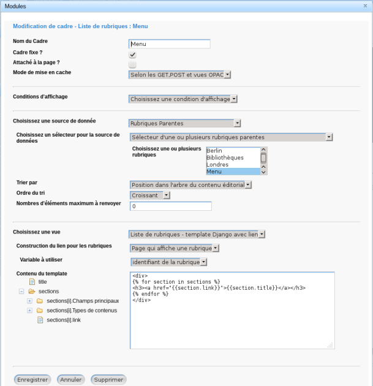Viewport: 373px width, 386px height.
Task: Click the Supprimer button
Action: click(108, 380)
